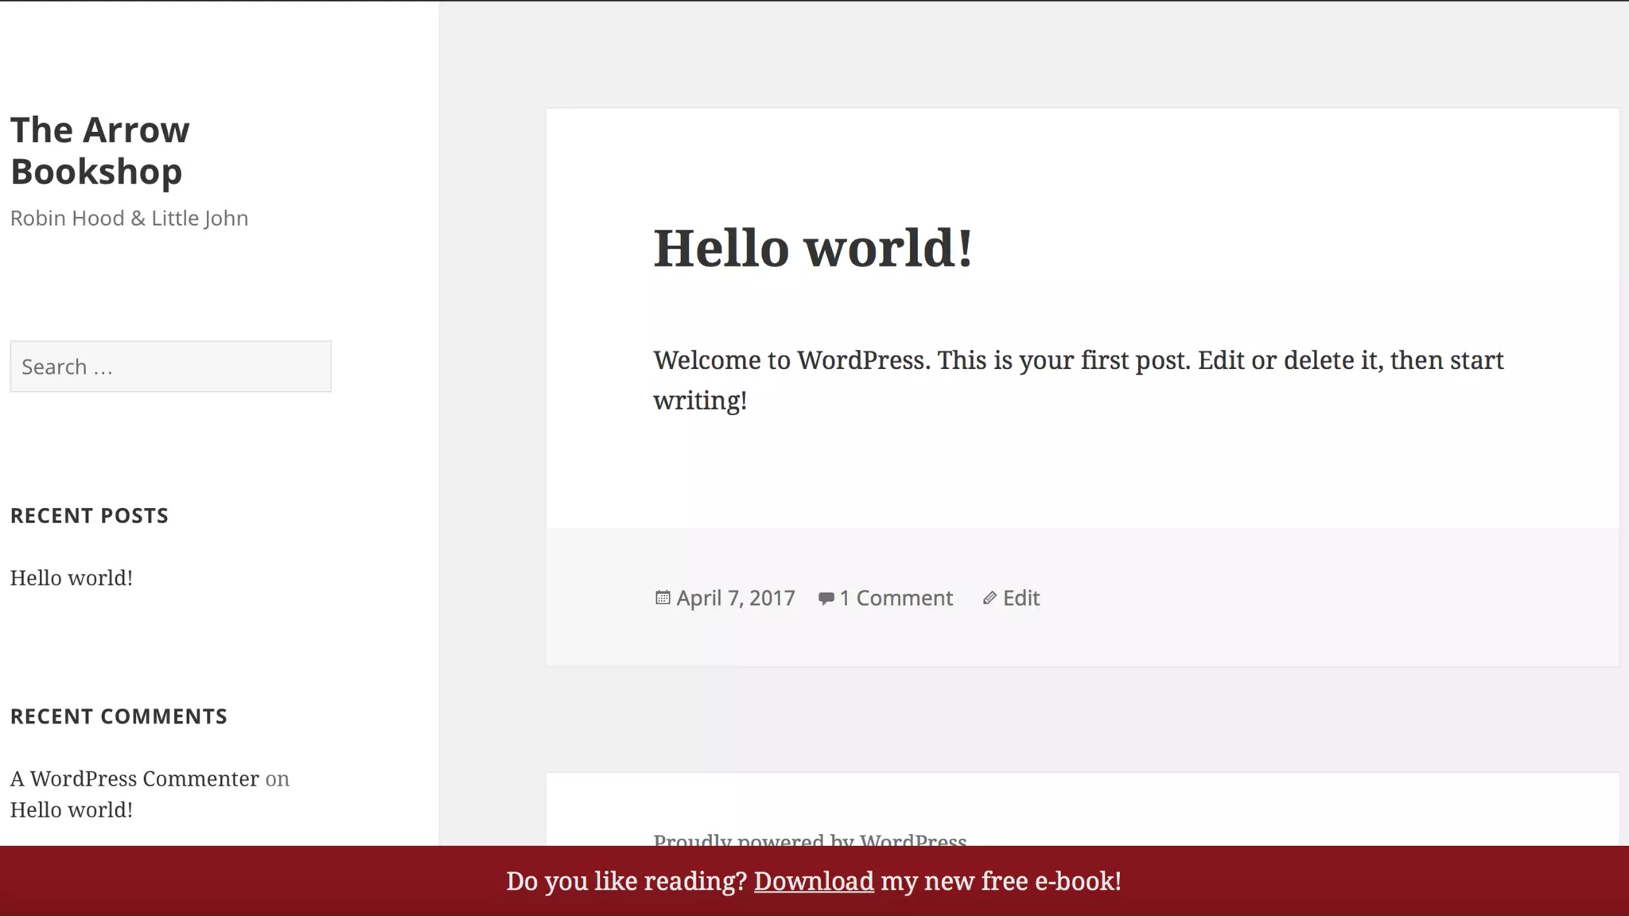
Task: Click the Recent Posts widget heading
Action: coord(89,515)
